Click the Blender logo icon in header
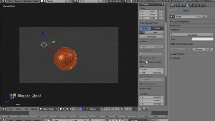 pyautogui.click(x=131, y=1)
